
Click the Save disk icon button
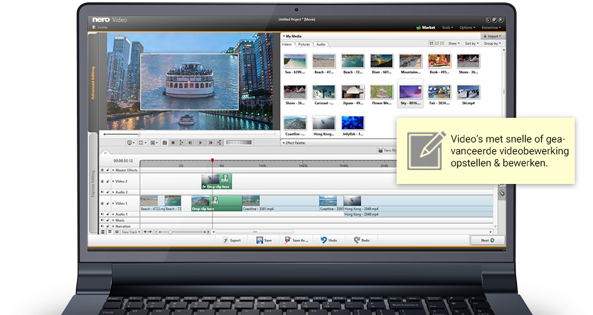(x=264, y=240)
